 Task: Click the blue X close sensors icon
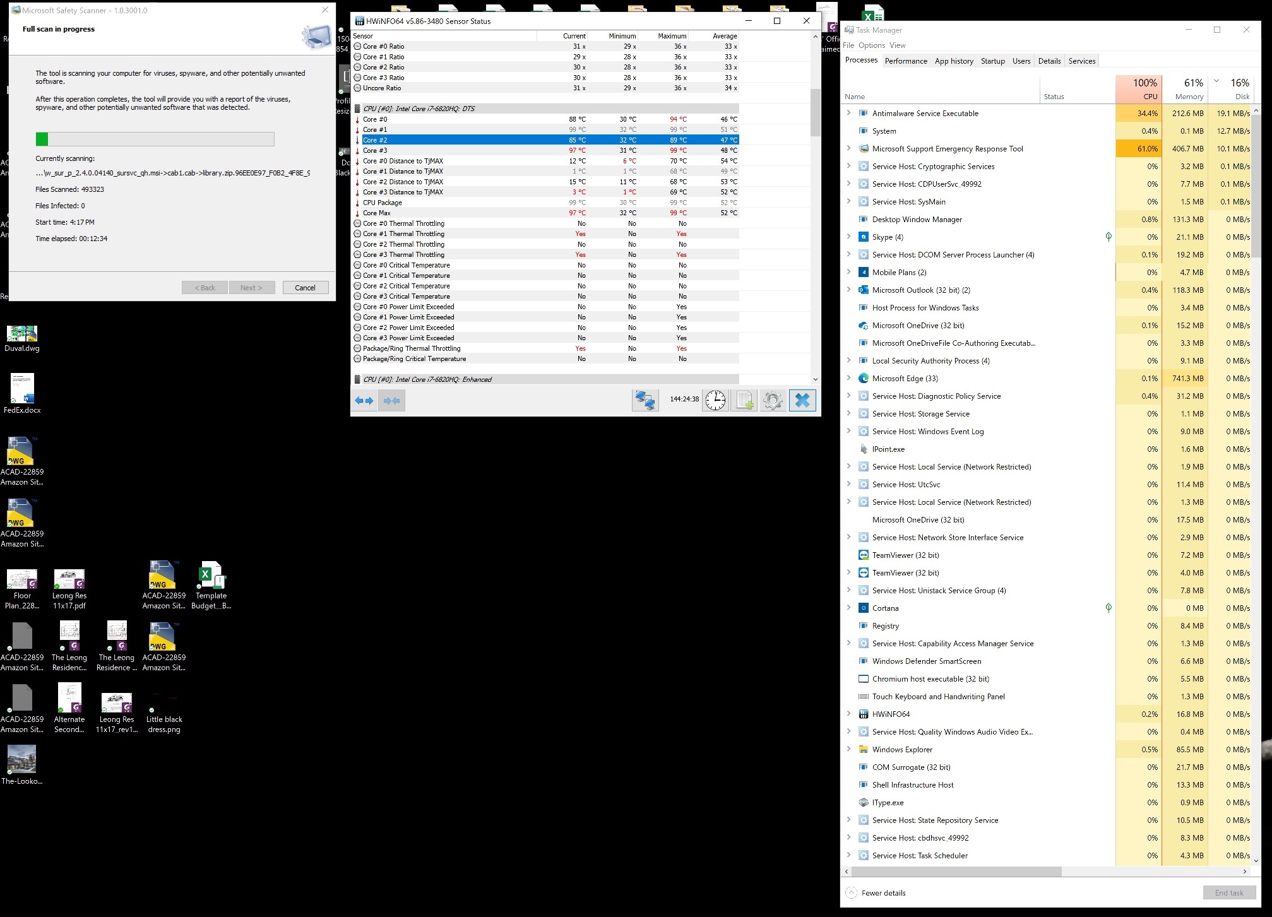click(x=802, y=400)
